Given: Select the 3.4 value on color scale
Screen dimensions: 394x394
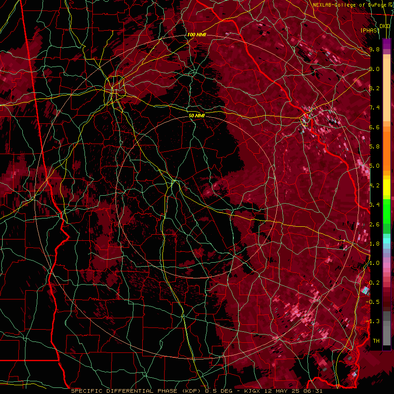Looking at the screenshot, I should click(x=374, y=205).
